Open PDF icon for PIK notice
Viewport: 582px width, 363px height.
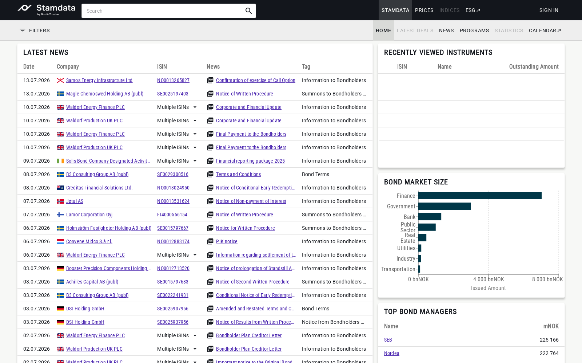tap(210, 241)
